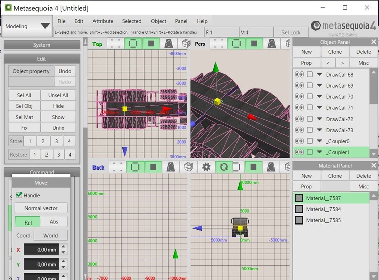Collapse the DrawCal-70 triangle expander
379x280 pixels.
pos(319,96)
